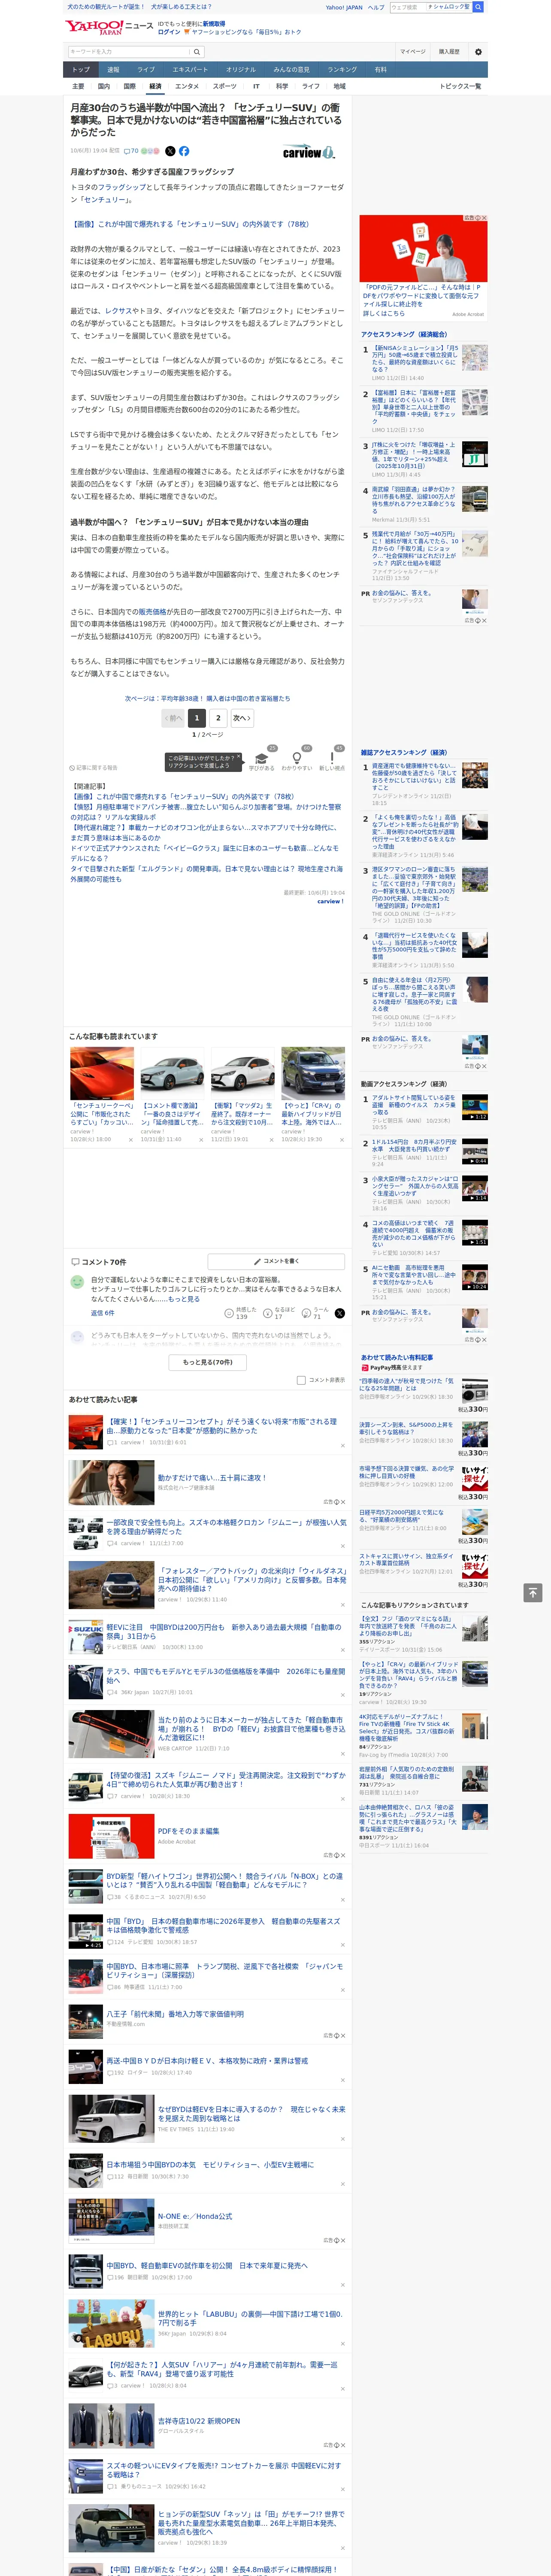551x2576 pixels.
Task: Open the 返信 6件 replies link
Action: click(103, 1313)
